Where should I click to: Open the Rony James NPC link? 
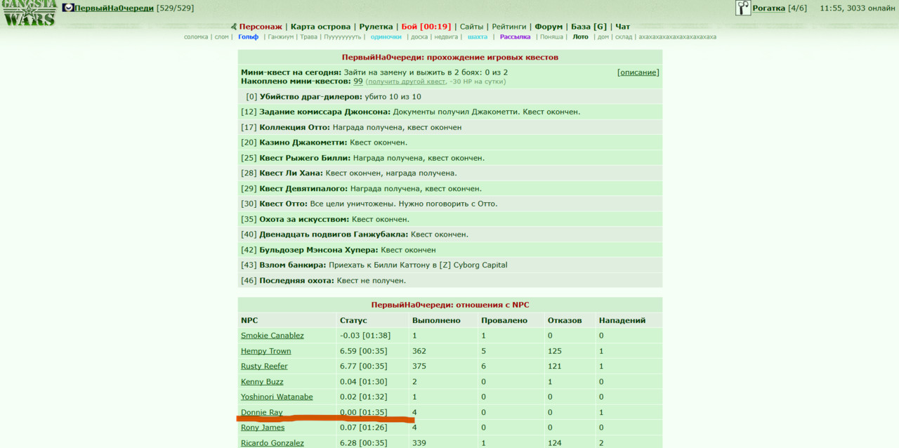tap(263, 428)
